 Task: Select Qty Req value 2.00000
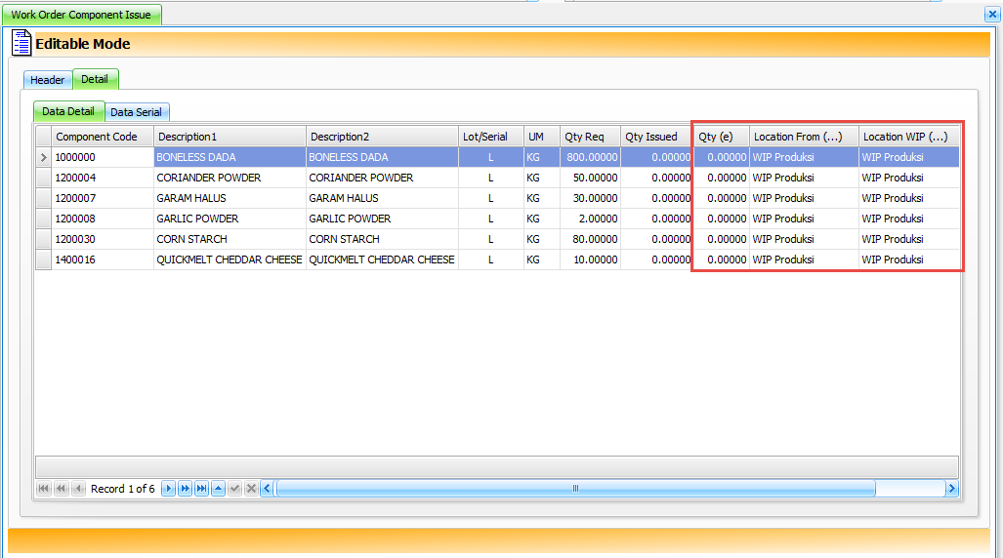pos(591,219)
